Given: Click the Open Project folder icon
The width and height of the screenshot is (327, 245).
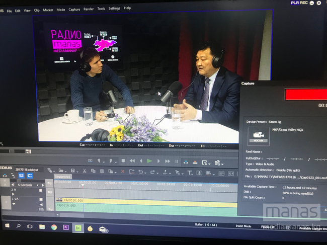Looking at the screenshot, I should (x=61, y=171).
